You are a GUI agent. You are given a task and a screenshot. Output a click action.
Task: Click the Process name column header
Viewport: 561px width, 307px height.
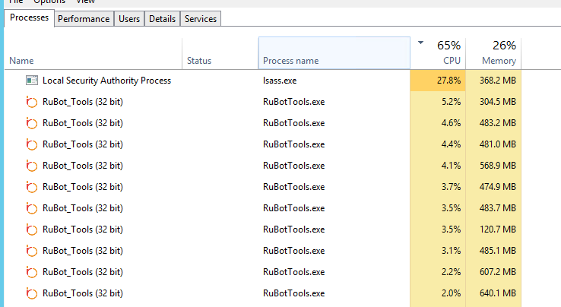click(290, 61)
